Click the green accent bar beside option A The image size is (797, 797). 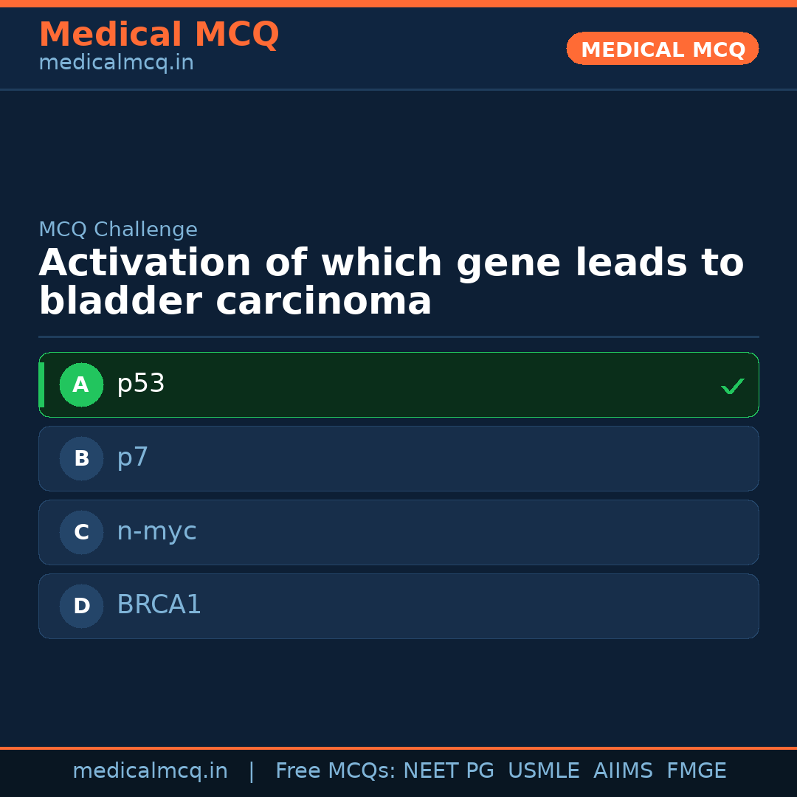[41, 384]
